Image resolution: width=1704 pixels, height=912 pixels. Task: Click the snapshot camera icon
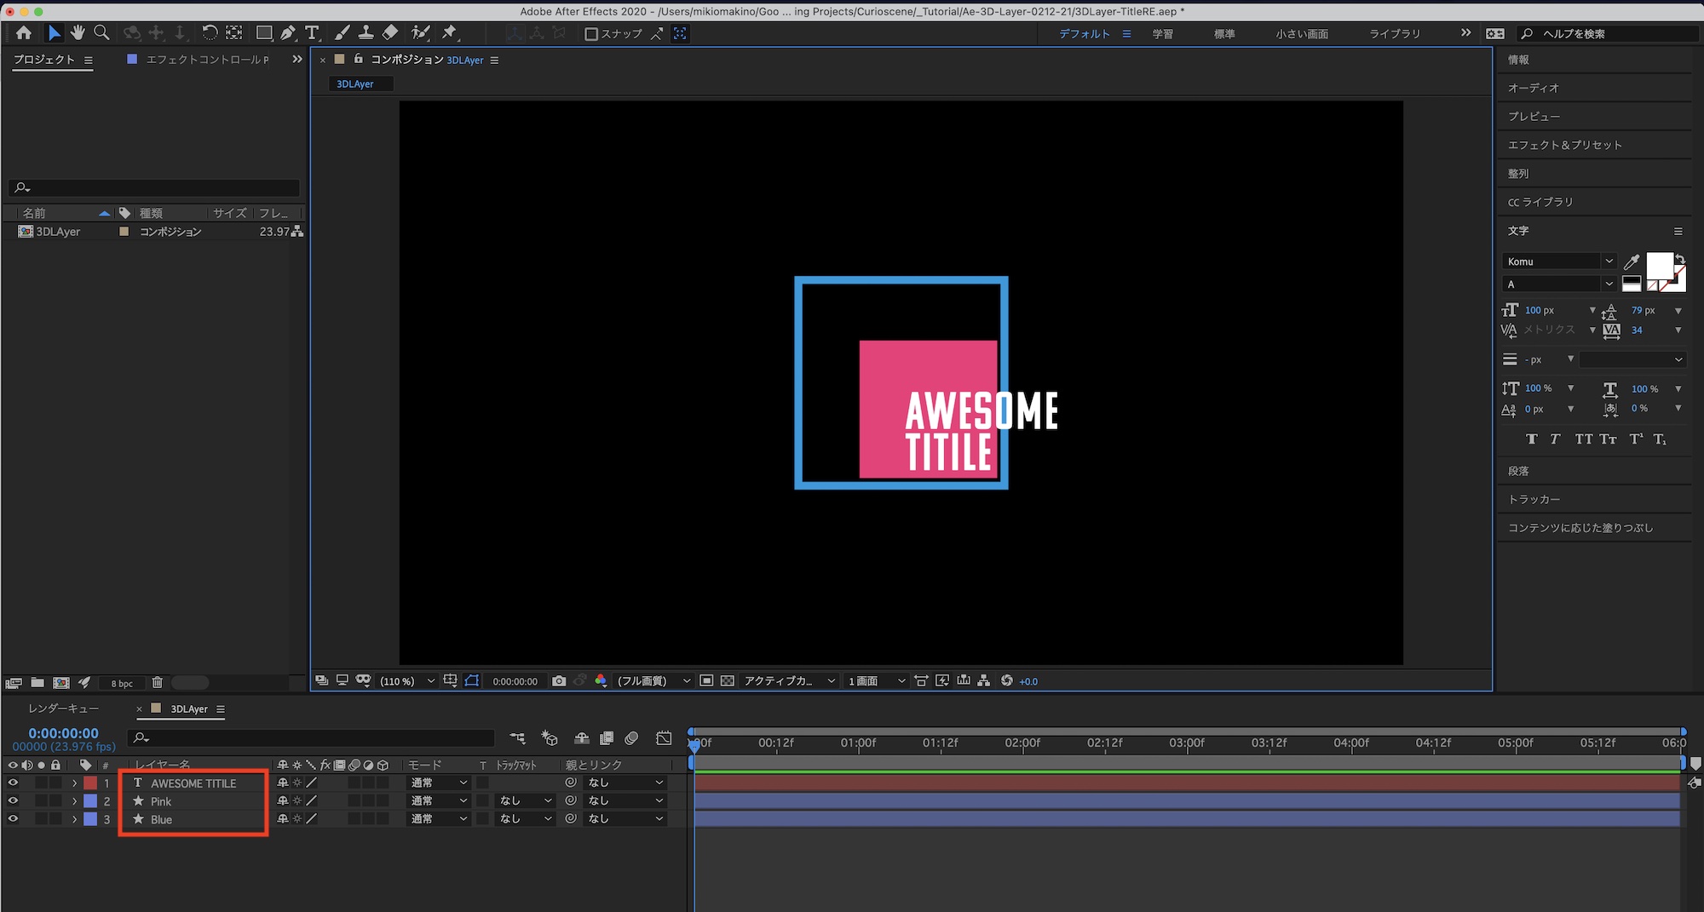point(559,681)
